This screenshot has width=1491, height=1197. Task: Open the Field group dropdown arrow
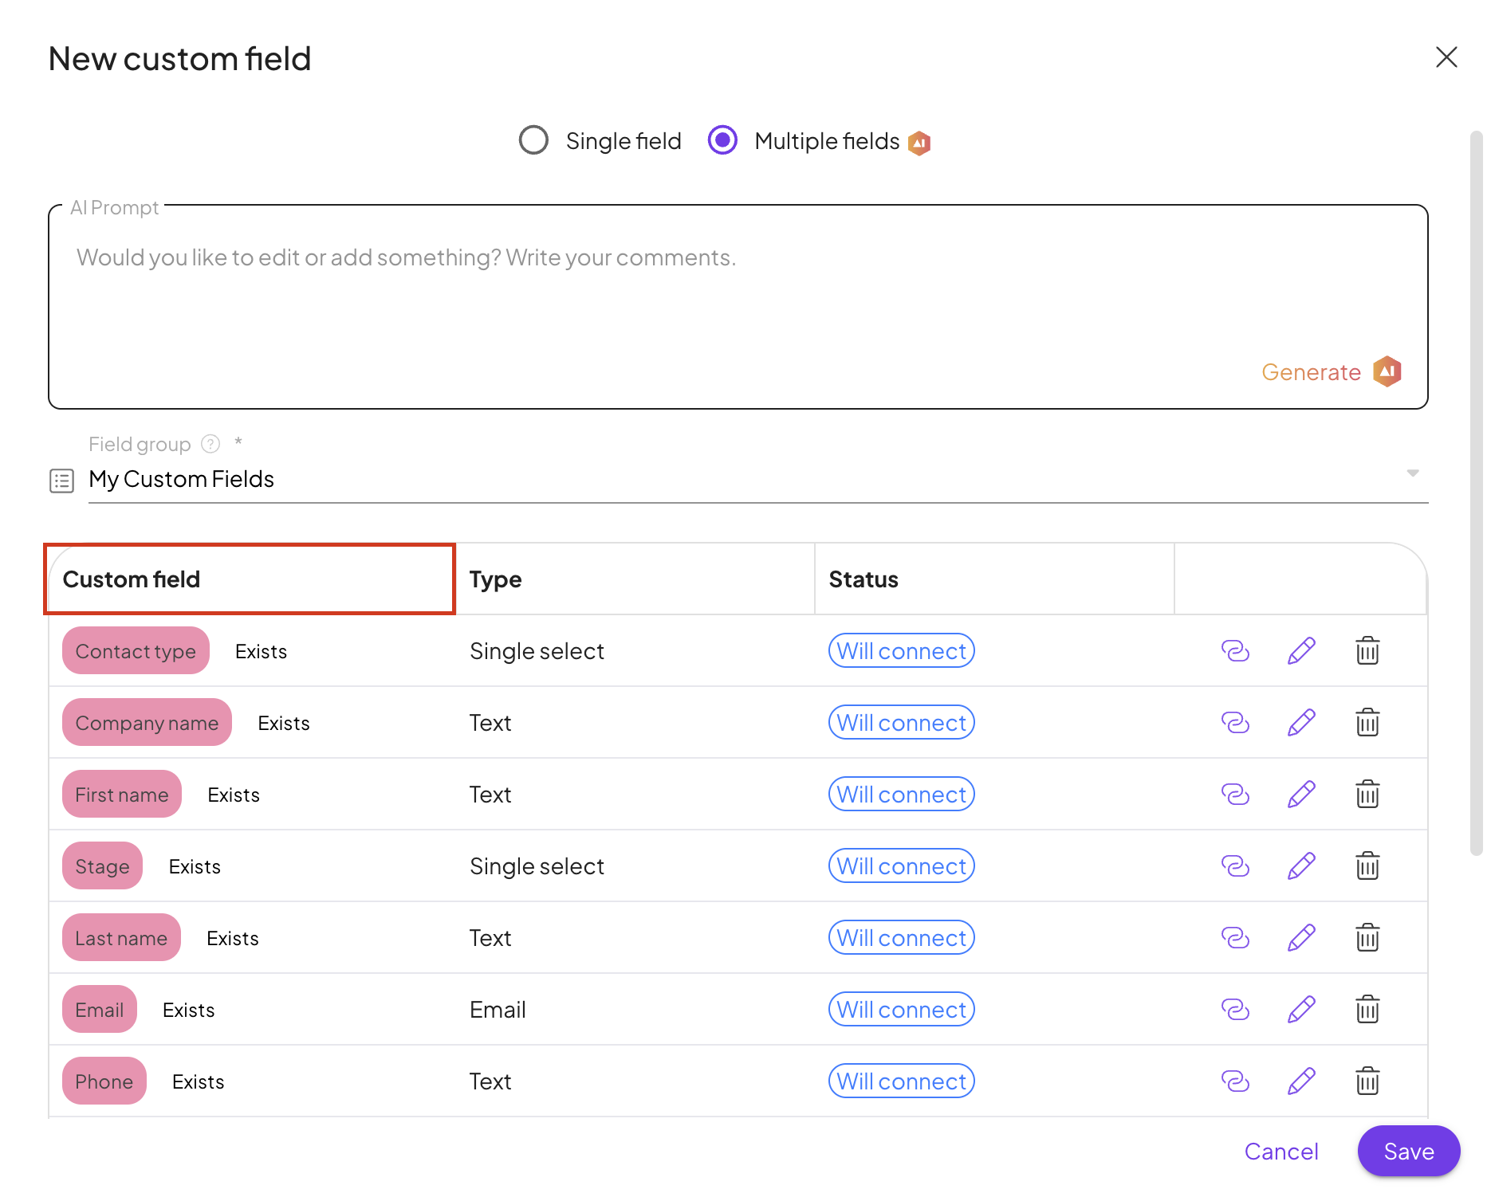[1412, 473]
